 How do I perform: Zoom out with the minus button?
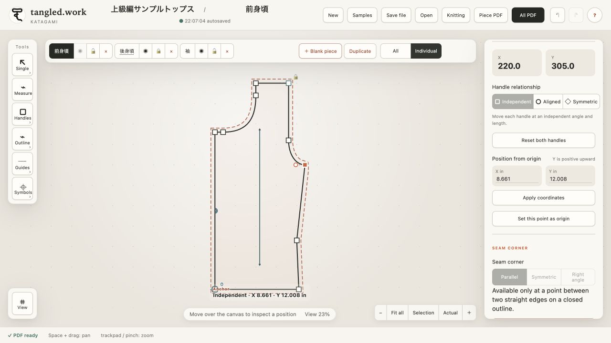click(380, 313)
